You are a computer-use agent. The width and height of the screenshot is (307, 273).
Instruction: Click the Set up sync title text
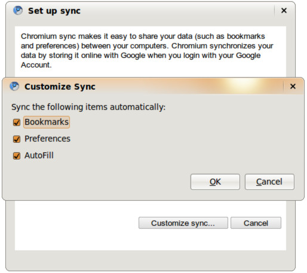[x=54, y=11]
